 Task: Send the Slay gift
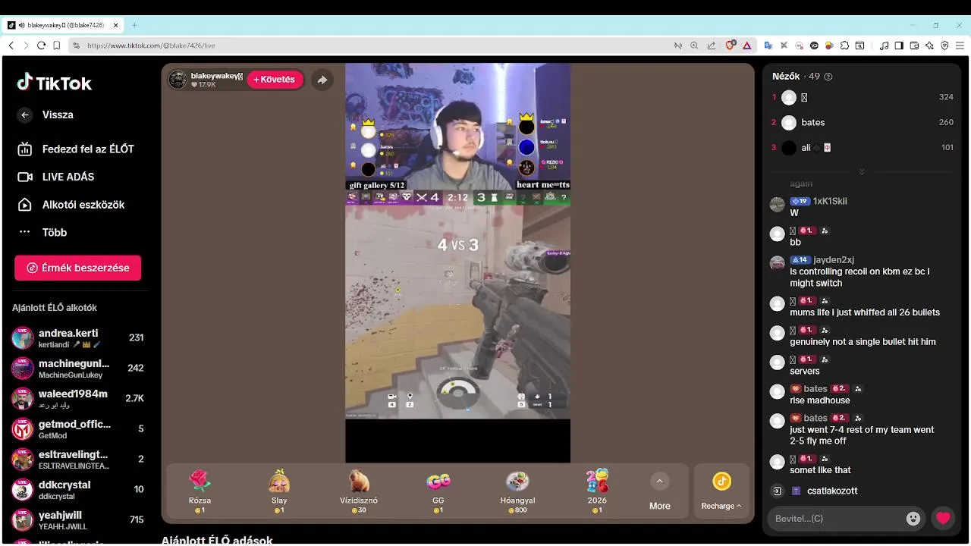279,491
